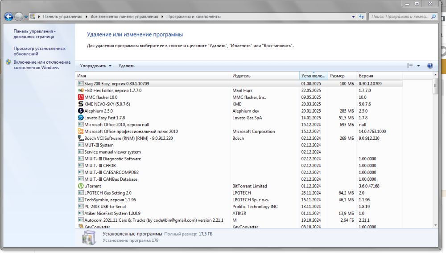Click Программы и компоненты breadcrumb
Image resolution: width=446 pixels, height=253 pixels.
click(x=194, y=16)
